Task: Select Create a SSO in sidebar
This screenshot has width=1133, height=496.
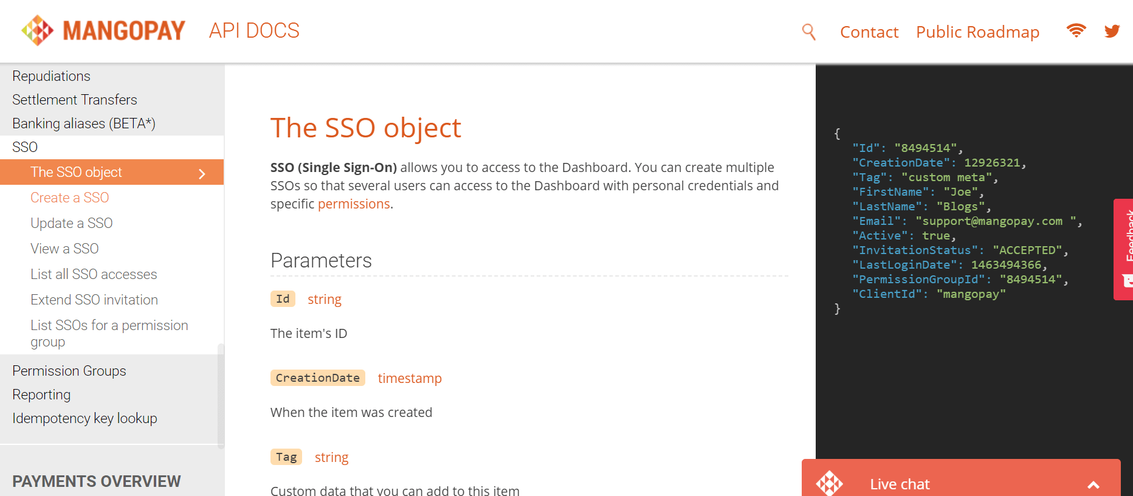Action: click(69, 198)
